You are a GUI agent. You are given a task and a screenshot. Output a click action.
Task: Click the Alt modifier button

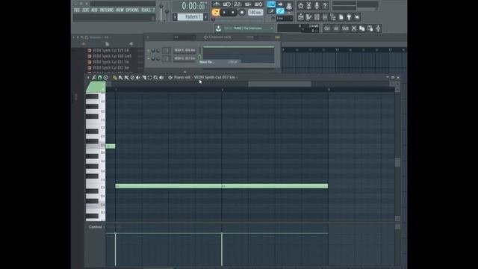pyautogui.click(x=336, y=28)
